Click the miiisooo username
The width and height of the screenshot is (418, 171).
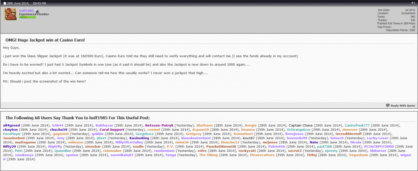[75, 142]
